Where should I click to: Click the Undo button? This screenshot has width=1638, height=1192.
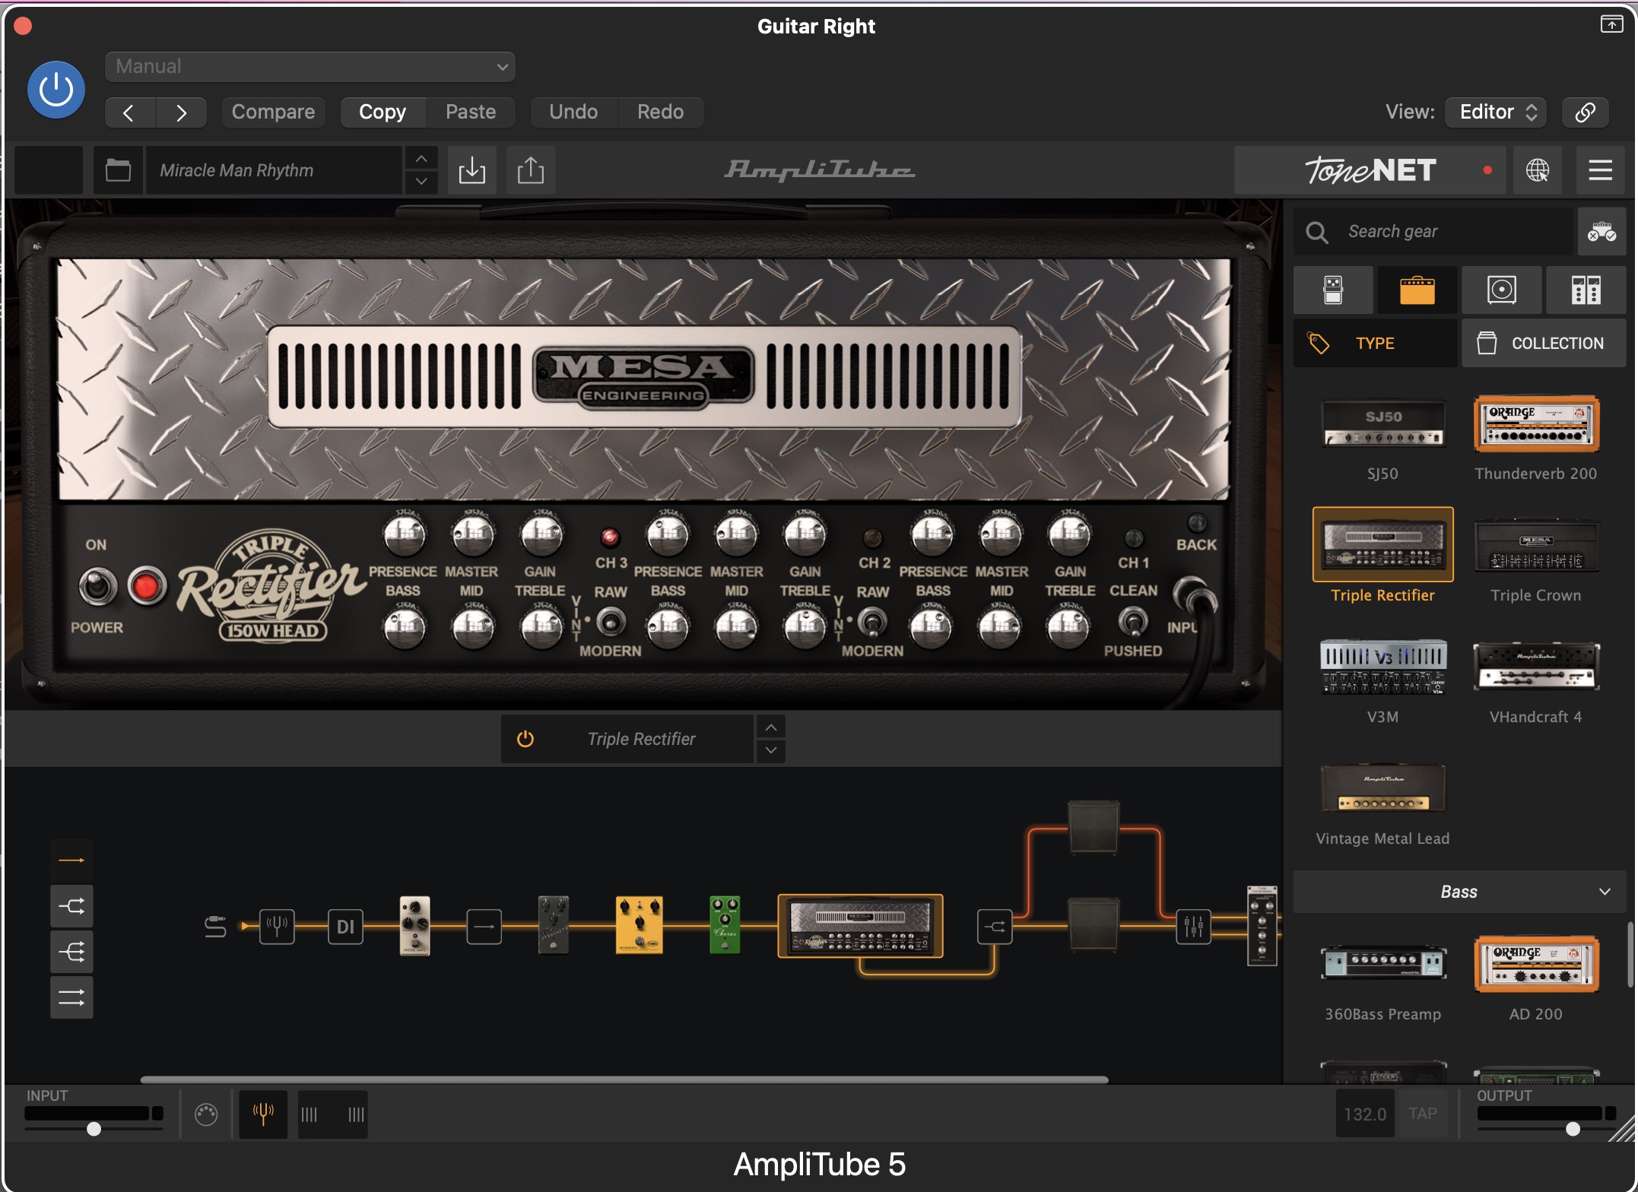(x=573, y=113)
